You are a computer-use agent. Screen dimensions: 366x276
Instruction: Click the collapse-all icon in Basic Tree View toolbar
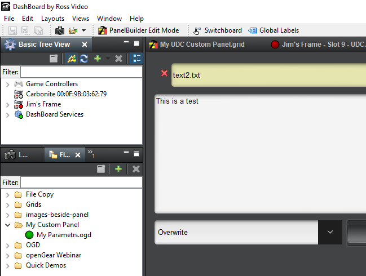(x=54, y=59)
